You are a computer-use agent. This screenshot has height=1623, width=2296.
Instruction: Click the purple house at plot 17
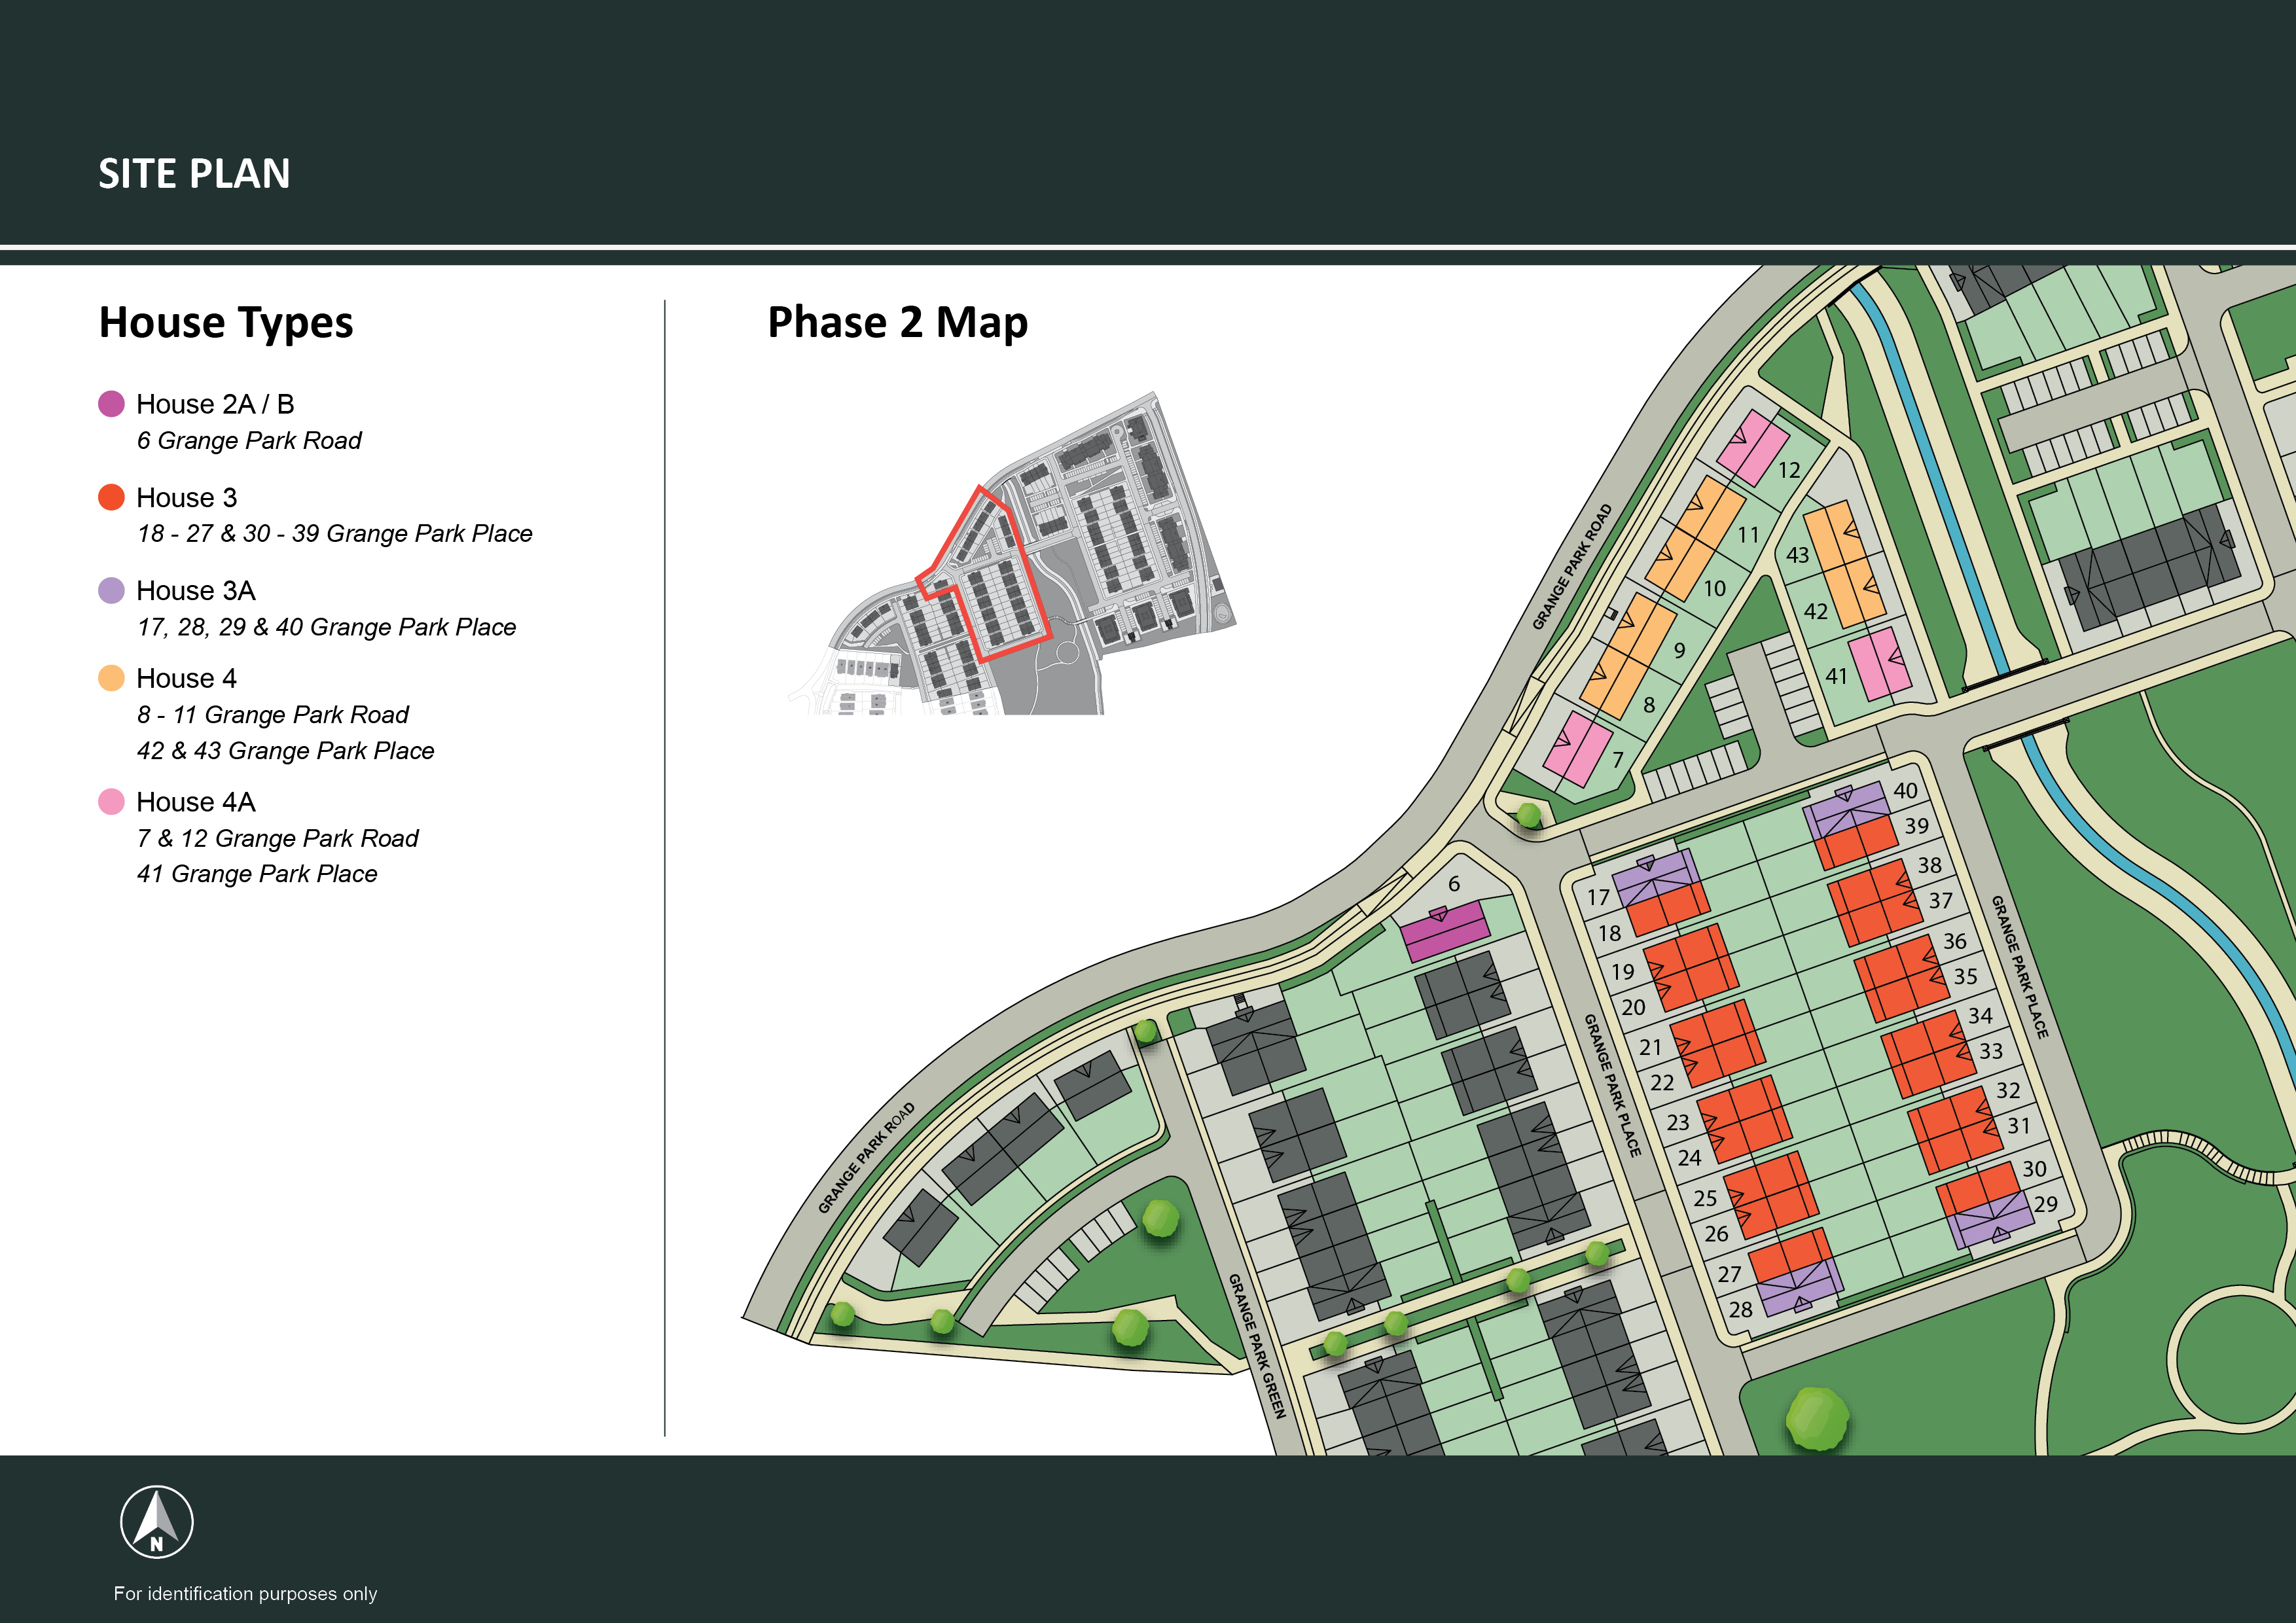tap(1654, 878)
